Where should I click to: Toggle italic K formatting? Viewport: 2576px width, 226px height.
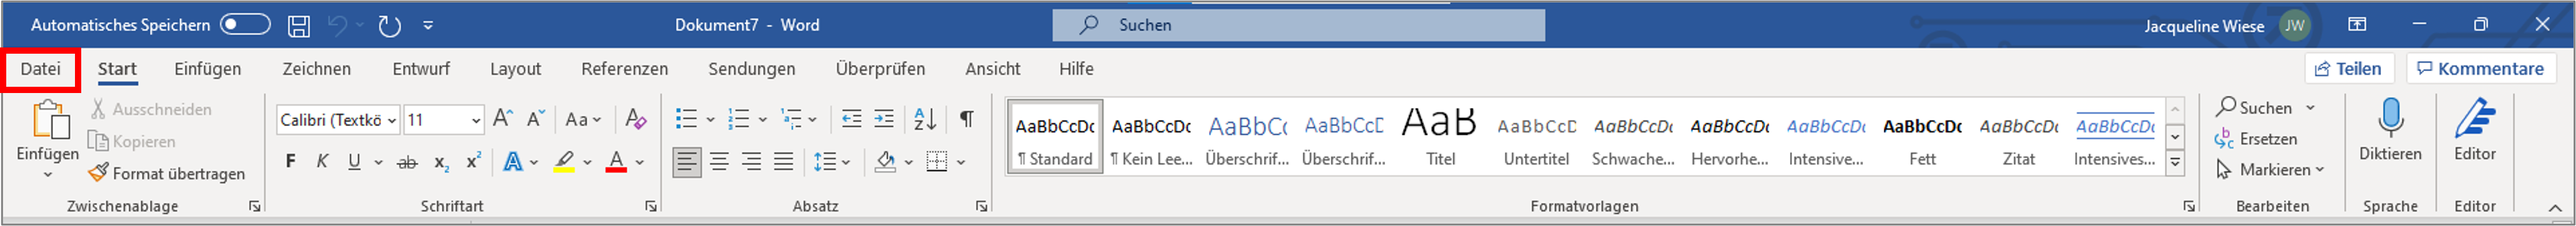pos(322,161)
